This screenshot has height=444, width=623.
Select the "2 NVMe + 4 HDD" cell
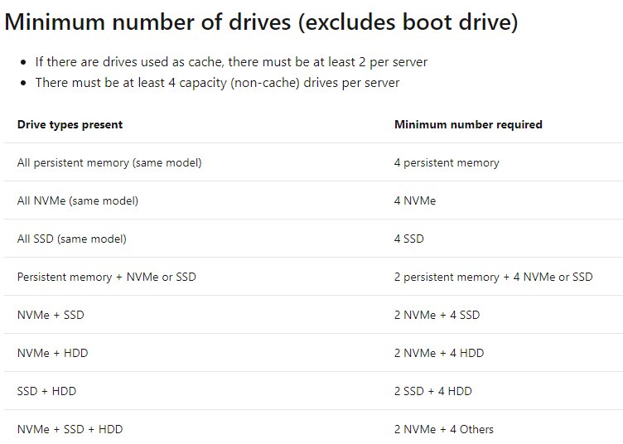click(x=439, y=354)
